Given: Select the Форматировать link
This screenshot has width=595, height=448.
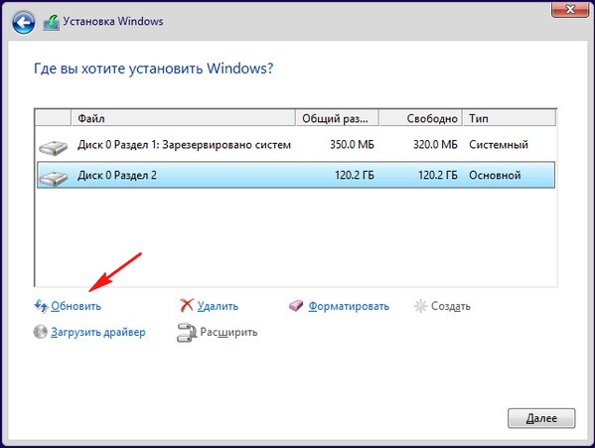Looking at the screenshot, I should 349,306.
